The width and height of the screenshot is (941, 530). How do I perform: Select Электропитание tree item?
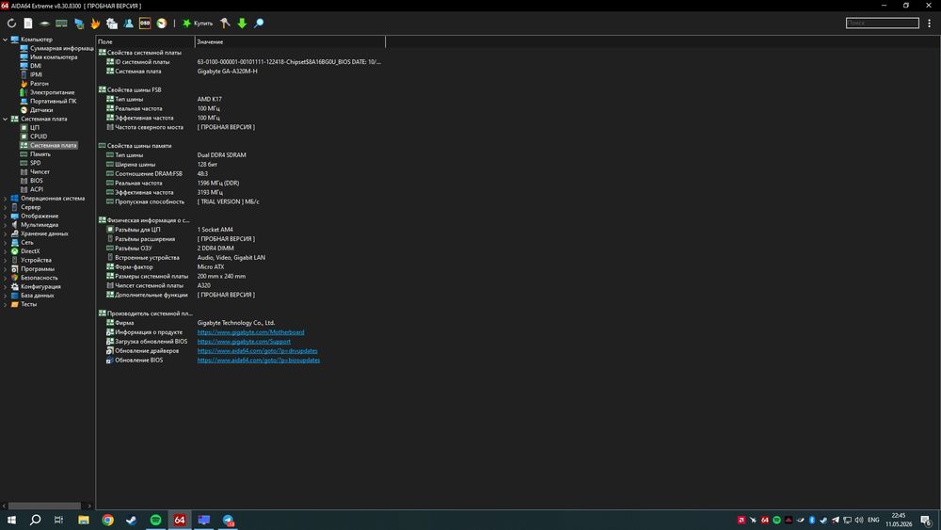point(52,92)
